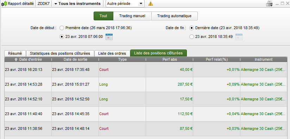Open the start date calendar picker
The image size is (290, 139).
109,37
